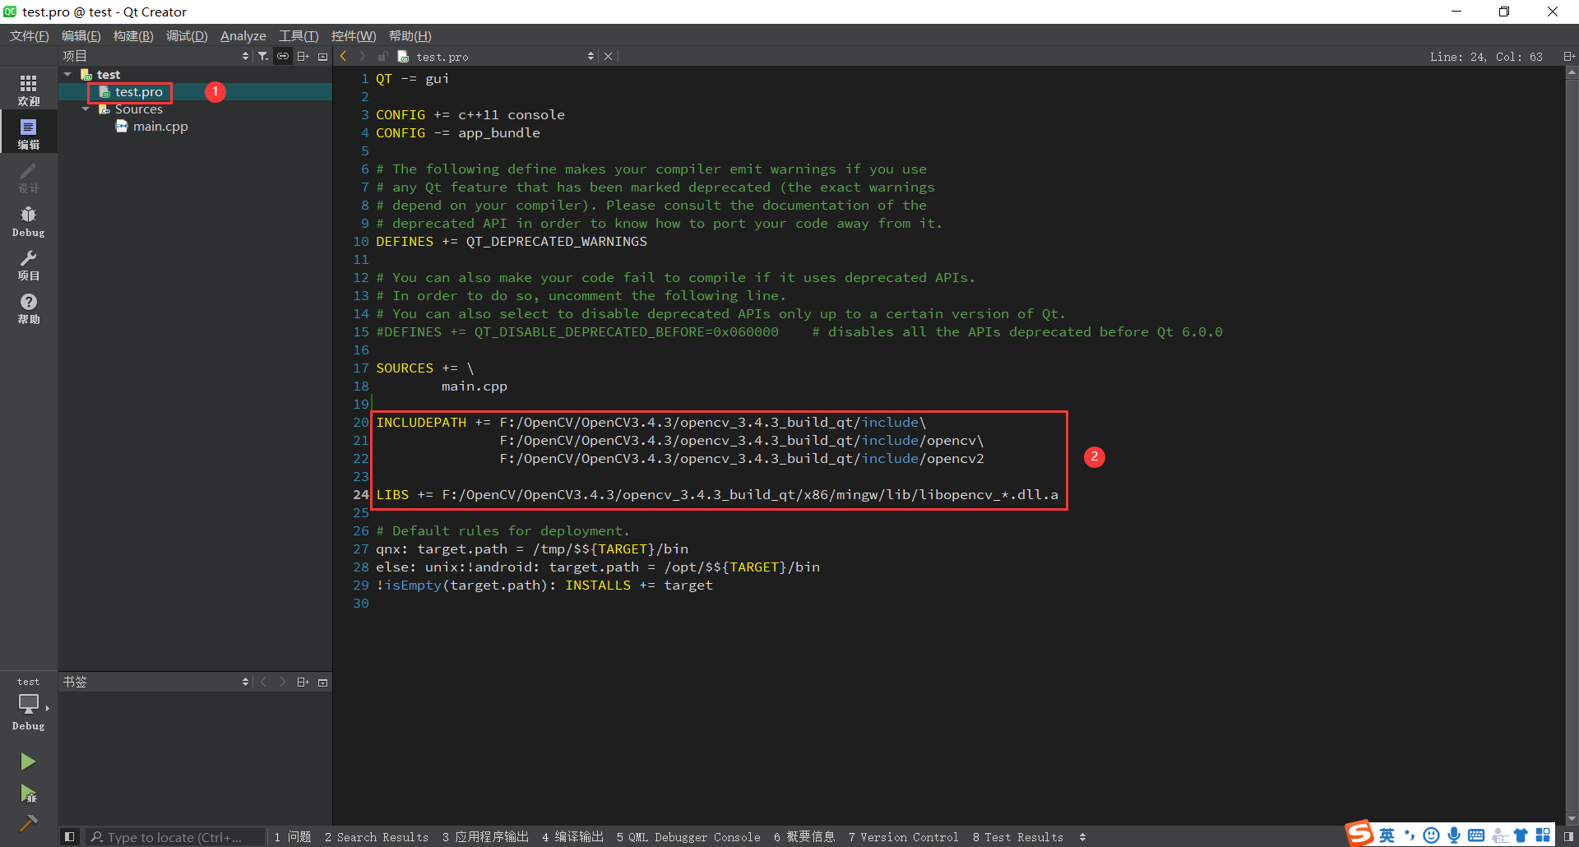Open the output panes selector arrows
Screen dimensions: 1579x847
click(x=1082, y=836)
